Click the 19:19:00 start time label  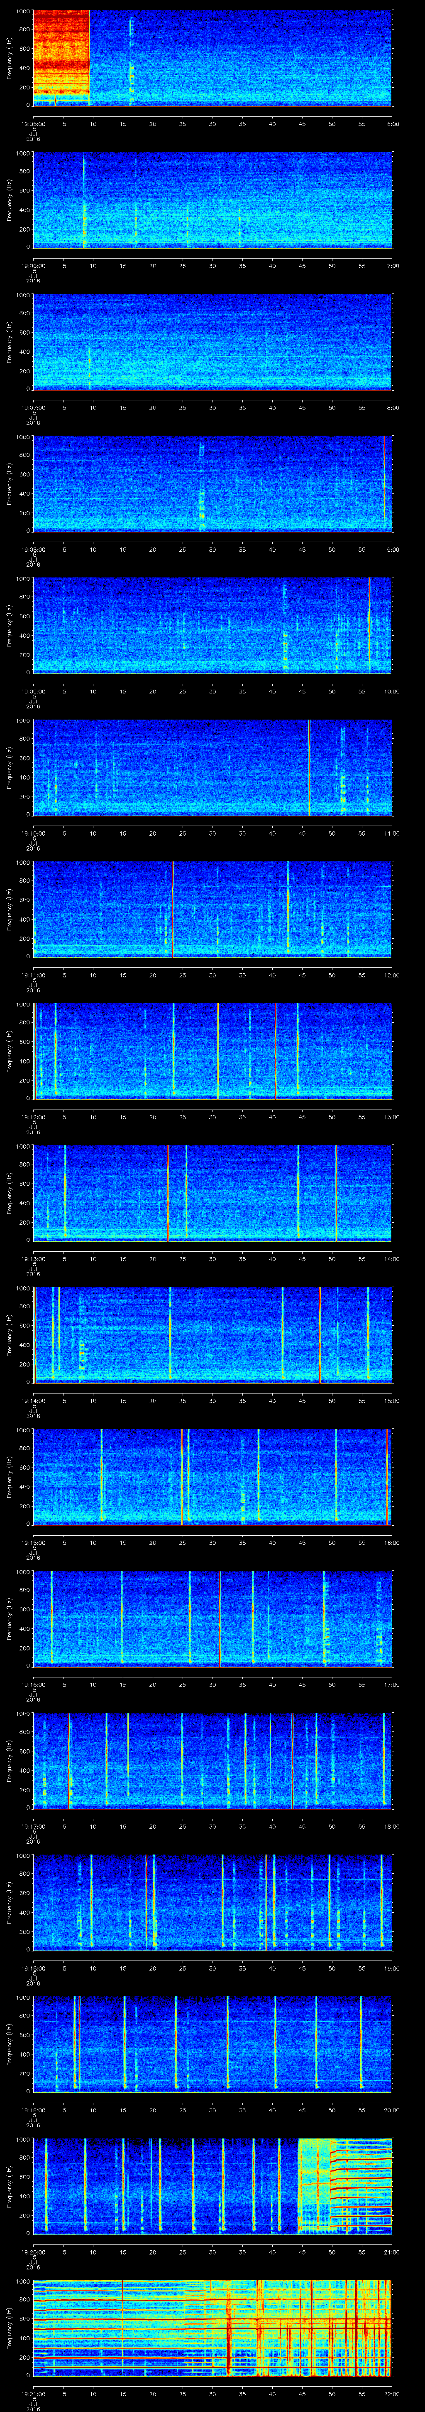34,2109
